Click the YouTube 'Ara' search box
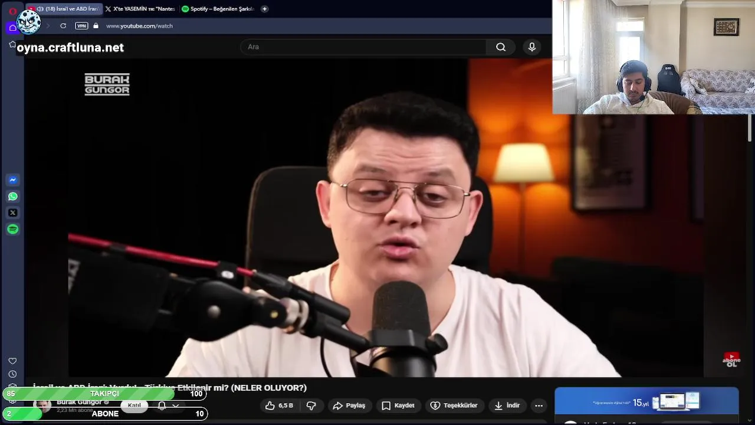 (x=363, y=47)
